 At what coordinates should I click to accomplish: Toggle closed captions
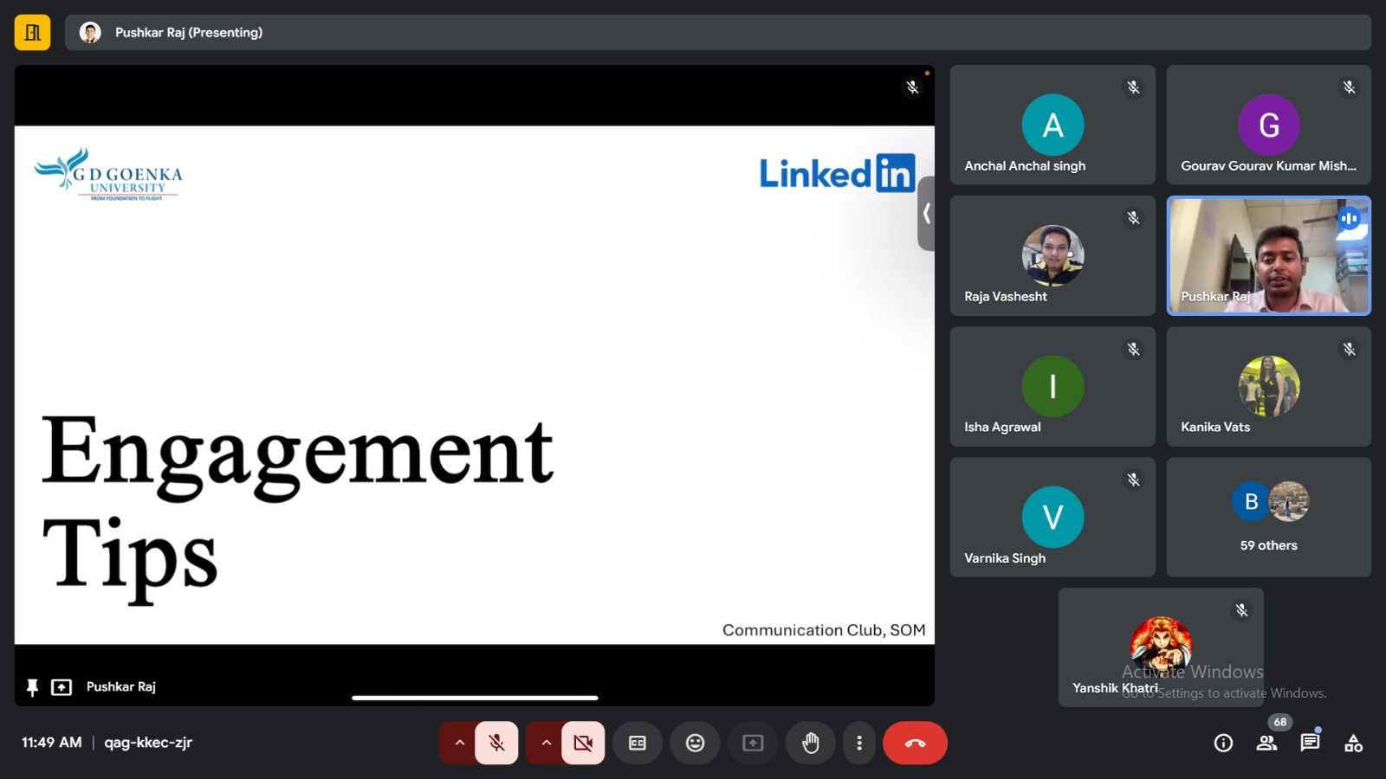[x=638, y=743]
